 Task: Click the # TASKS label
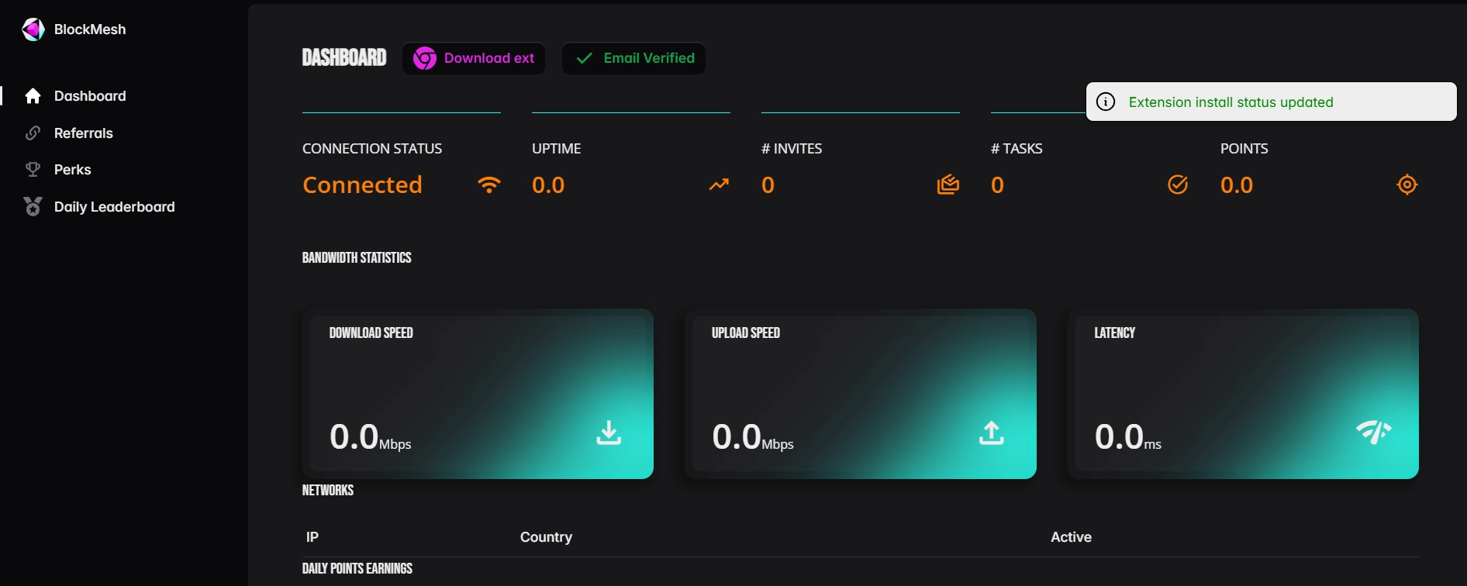click(1017, 149)
